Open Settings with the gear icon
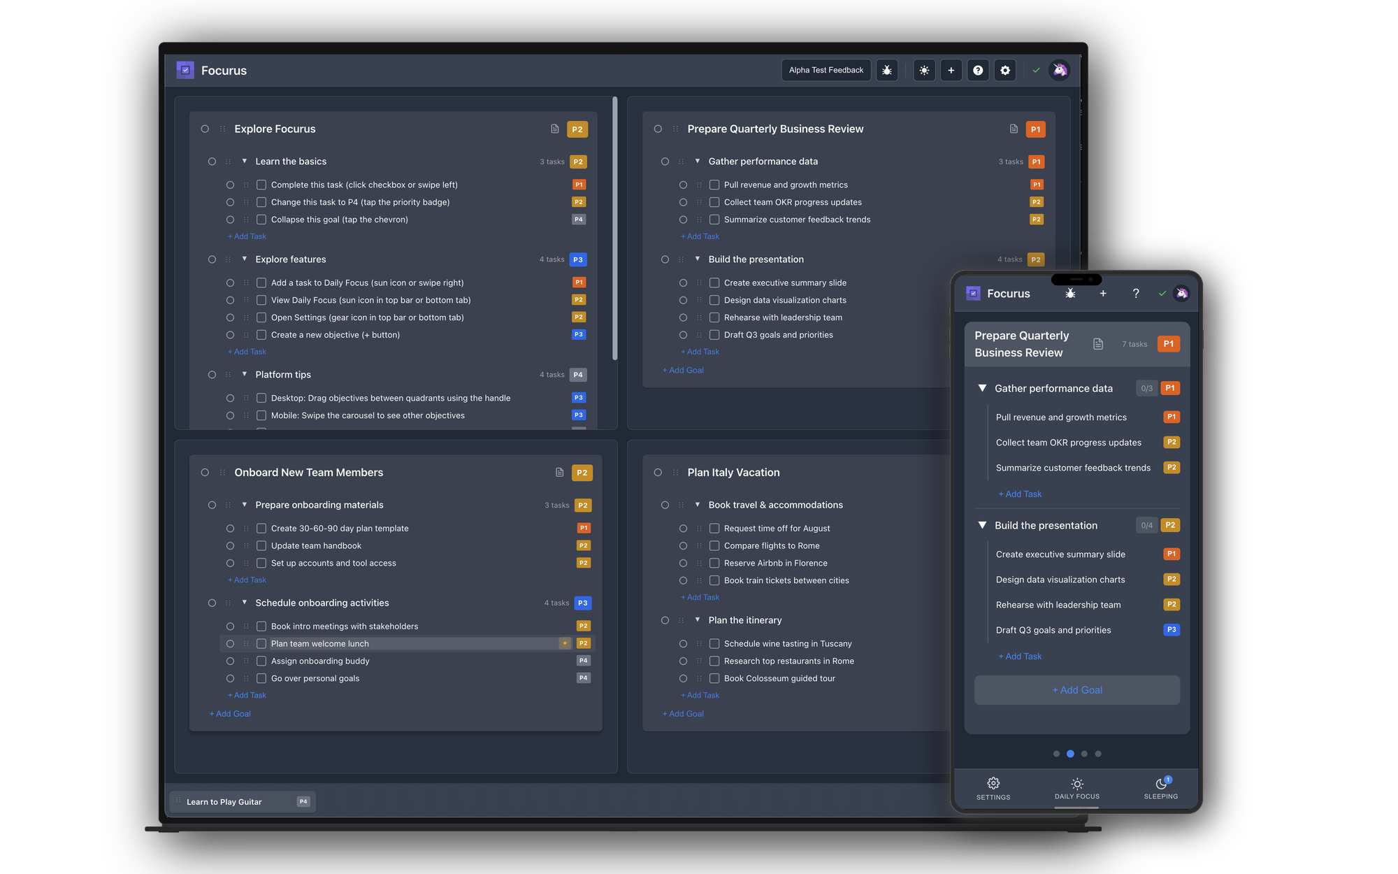Image resolution: width=1398 pixels, height=874 pixels. click(x=1004, y=70)
